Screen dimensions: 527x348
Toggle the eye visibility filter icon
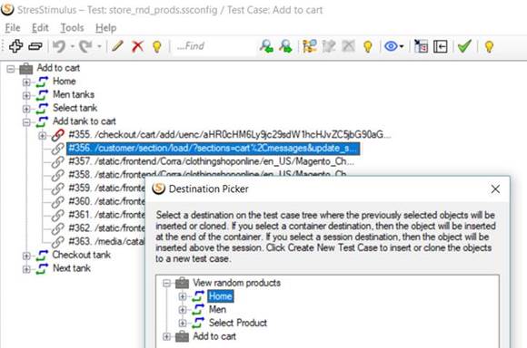391,46
